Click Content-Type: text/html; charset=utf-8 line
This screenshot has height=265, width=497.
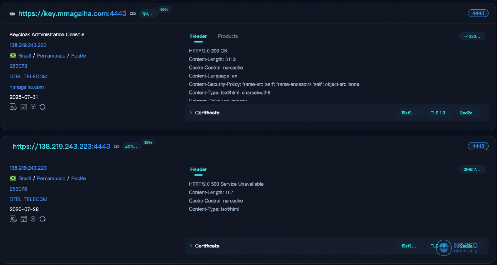230,92
